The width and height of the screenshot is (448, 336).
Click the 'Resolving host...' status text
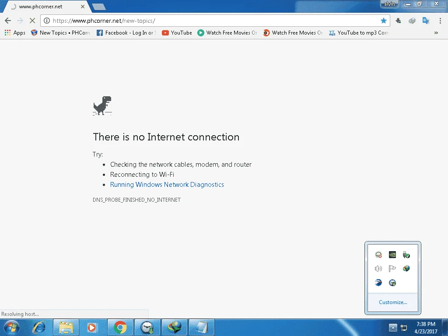coord(20,314)
